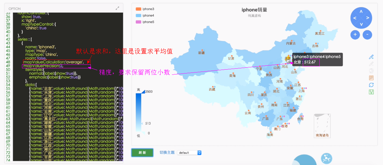
Task: Toggle the iphone4 legend series
Action: tap(145, 15)
